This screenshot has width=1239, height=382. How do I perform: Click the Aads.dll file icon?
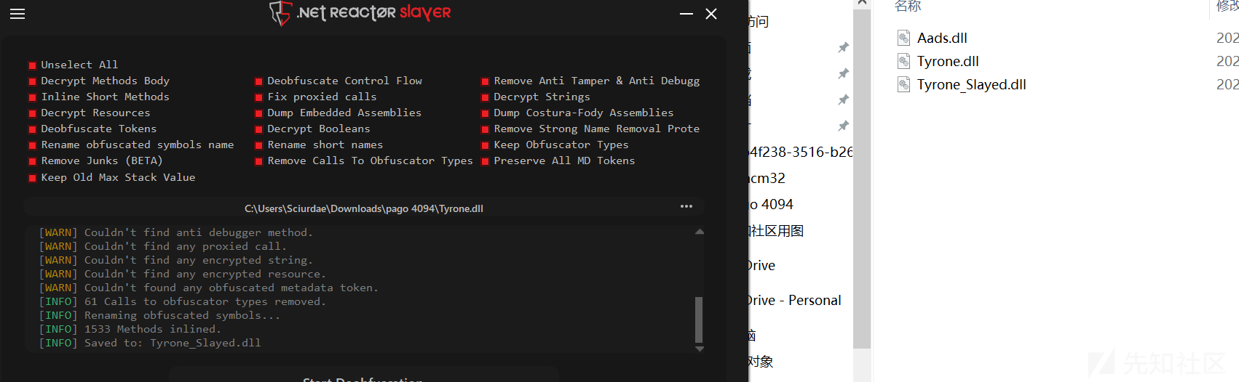pyautogui.click(x=904, y=38)
